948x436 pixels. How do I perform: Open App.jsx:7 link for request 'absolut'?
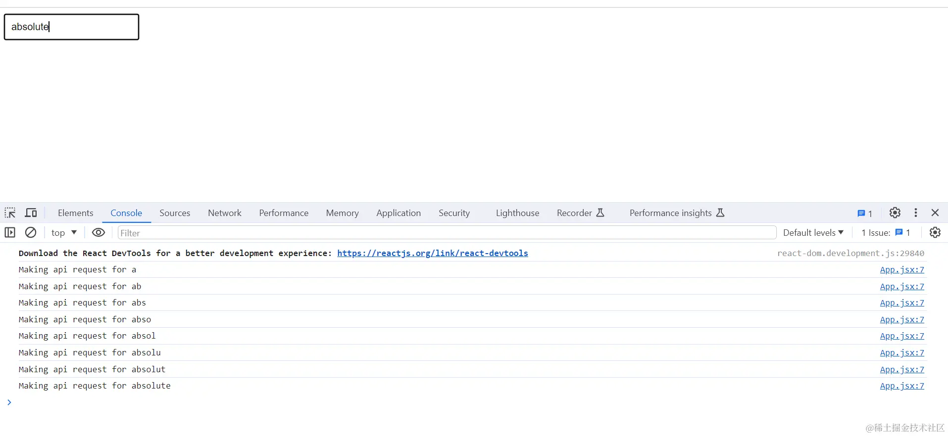tap(902, 370)
